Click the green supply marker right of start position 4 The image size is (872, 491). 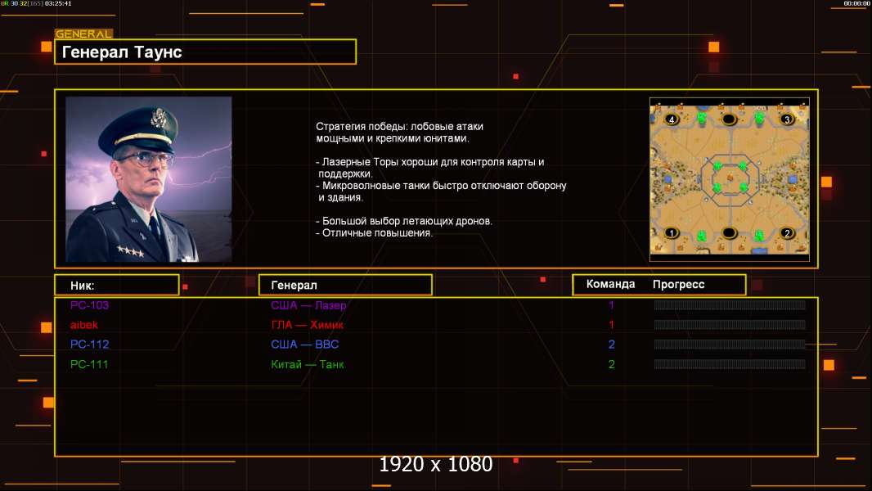pyautogui.click(x=702, y=117)
